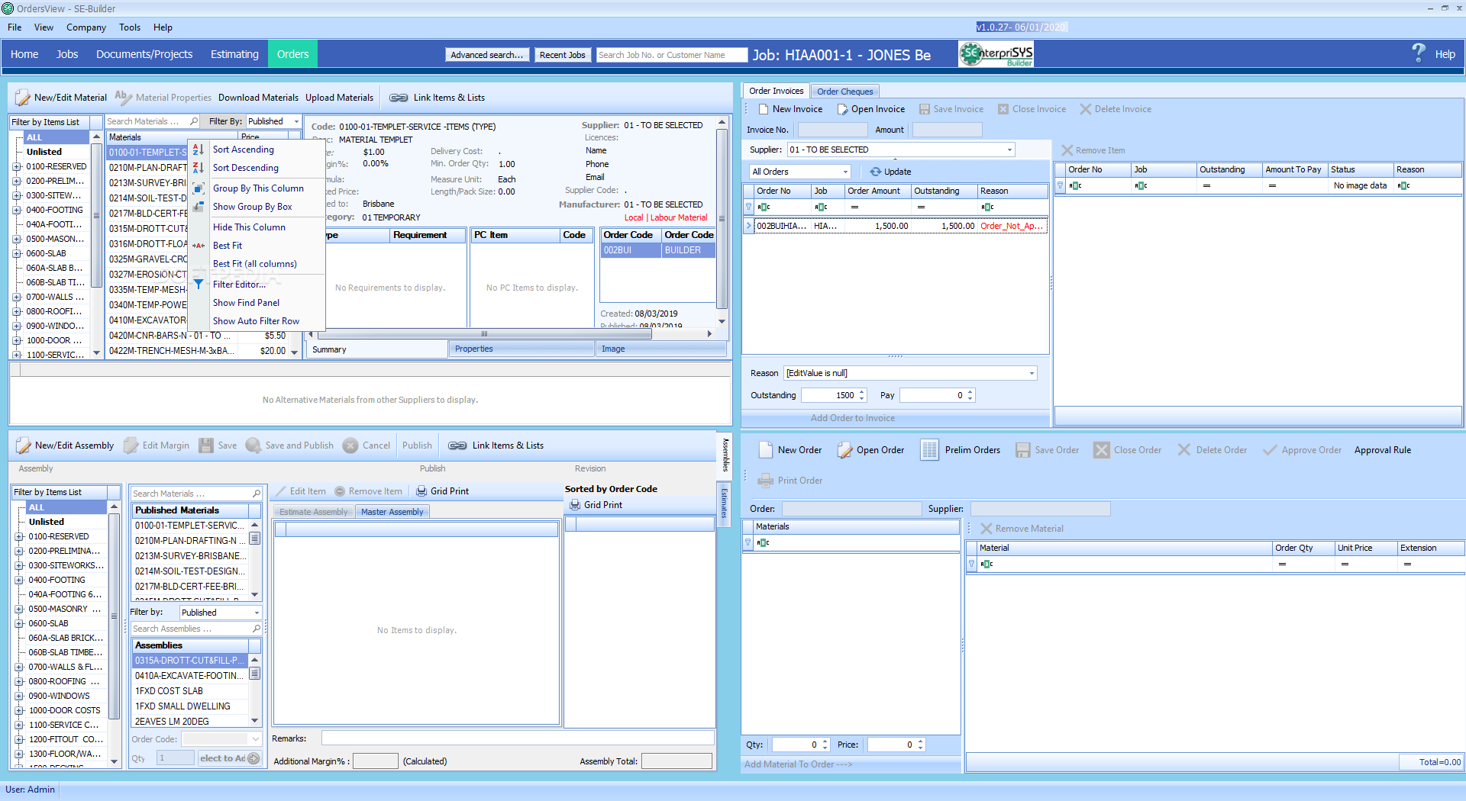Click the Approve Order checkmark icon

(x=1269, y=450)
